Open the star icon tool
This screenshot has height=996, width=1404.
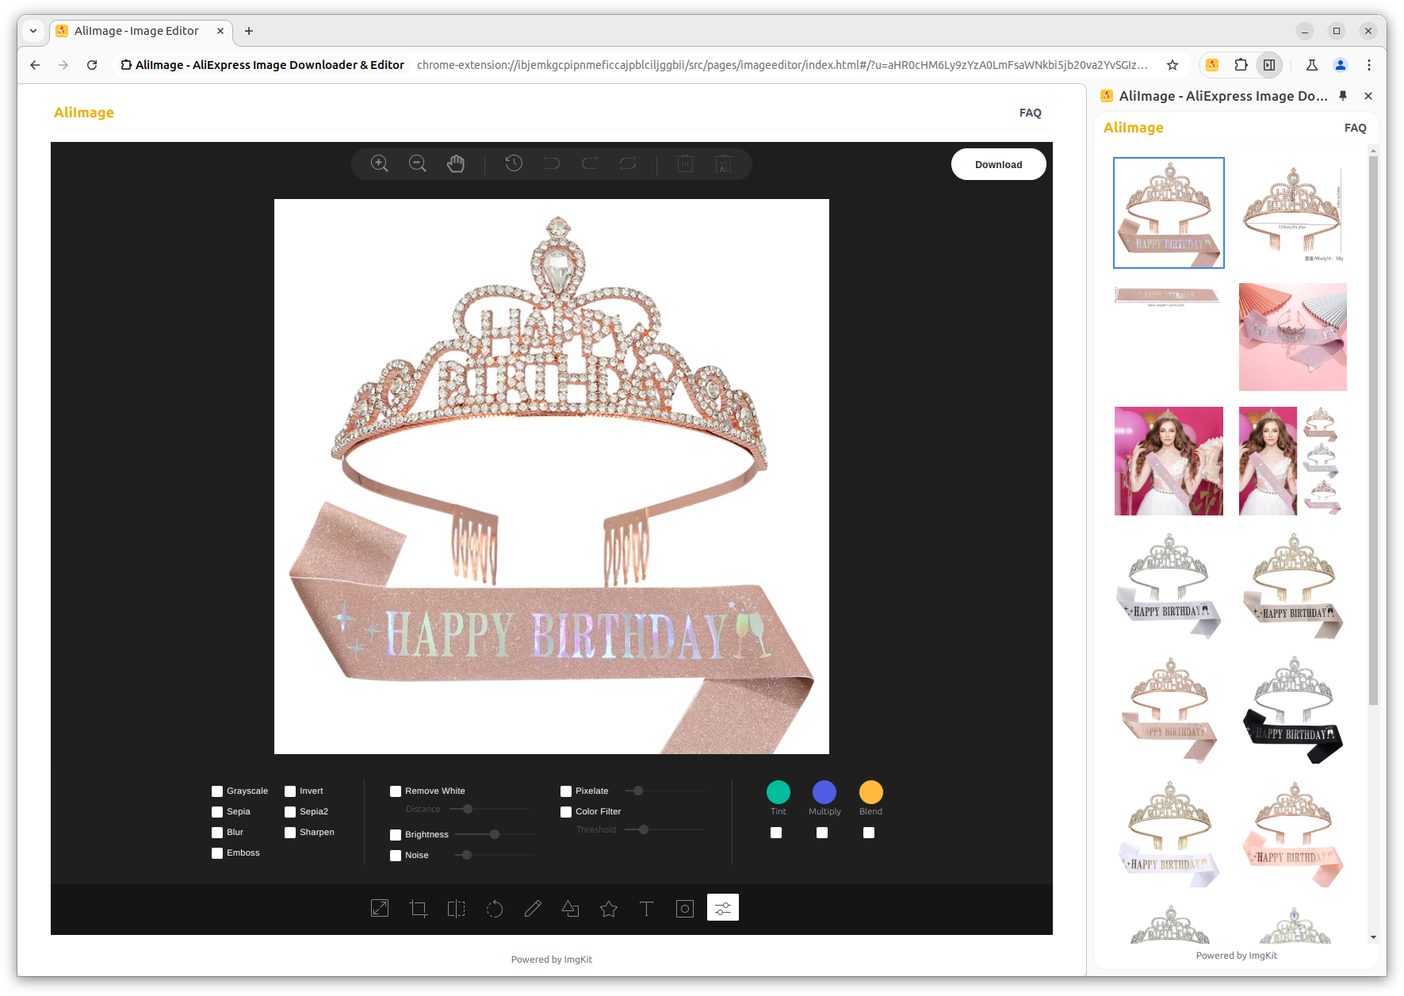tap(609, 909)
